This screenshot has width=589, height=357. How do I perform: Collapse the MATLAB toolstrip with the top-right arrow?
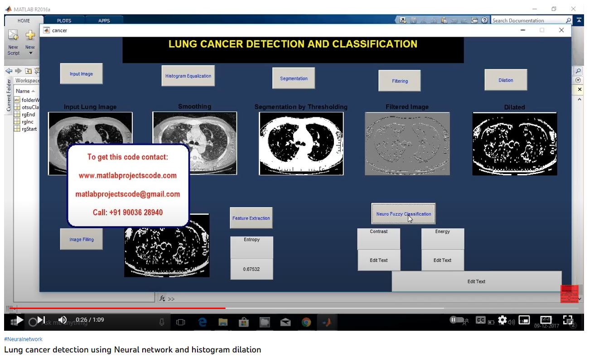(x=579, y=20)
